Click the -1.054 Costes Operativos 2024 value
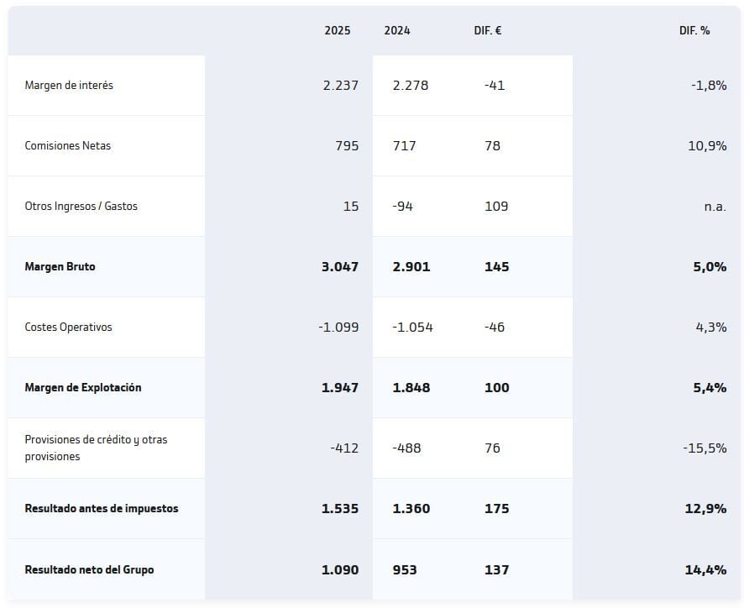Image resolution: width=744 pixels, height=608 pixels. click(412, 327)
